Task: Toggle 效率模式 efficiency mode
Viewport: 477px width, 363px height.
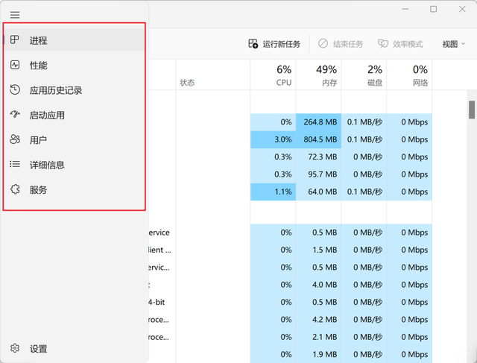Action: [400, 44]
